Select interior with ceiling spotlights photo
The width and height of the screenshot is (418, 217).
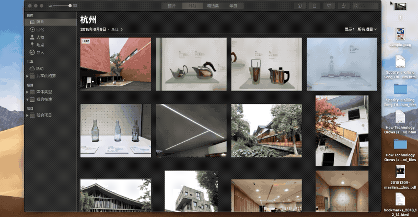tap(266, 196)
